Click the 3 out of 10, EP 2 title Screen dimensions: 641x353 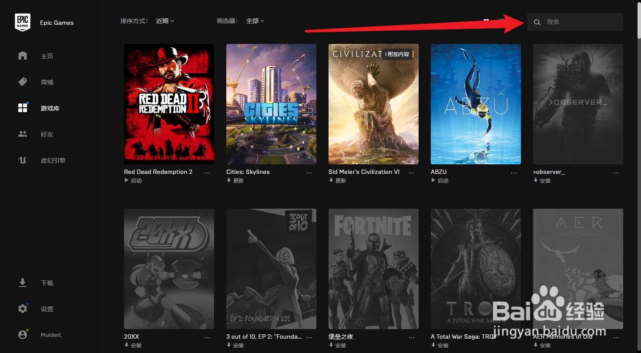[x=264, y=336]
